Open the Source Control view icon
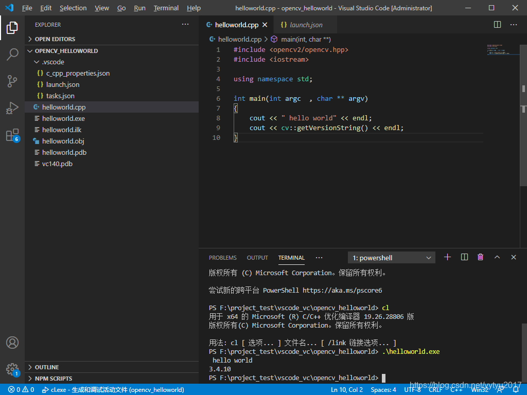Screen dimensions: 527x395 pos(12,81)
